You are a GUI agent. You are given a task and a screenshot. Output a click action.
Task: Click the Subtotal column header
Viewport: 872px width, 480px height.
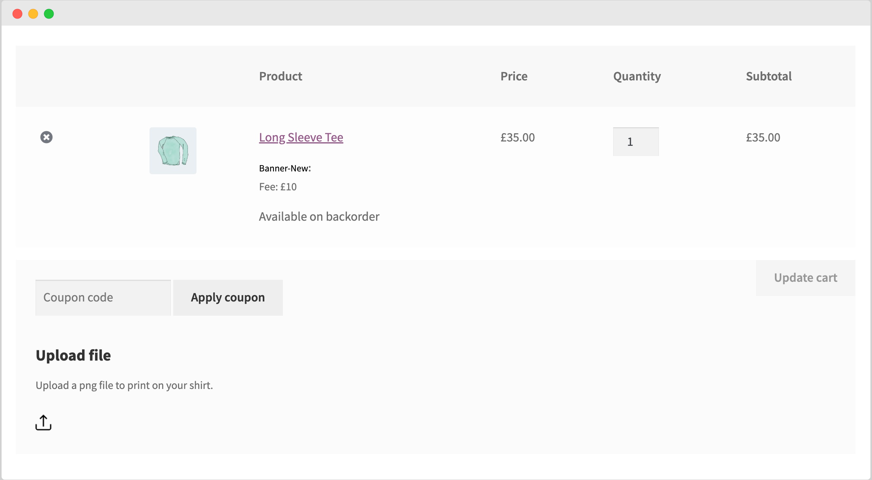769,76
